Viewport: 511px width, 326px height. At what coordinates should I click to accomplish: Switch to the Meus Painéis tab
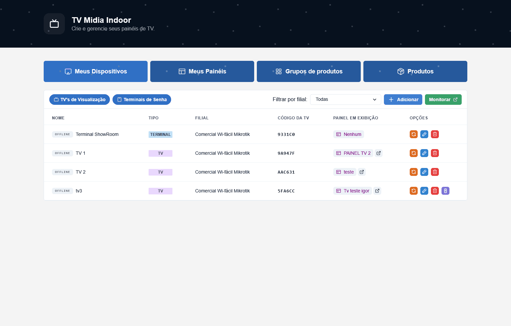click(x=202, y=71)
